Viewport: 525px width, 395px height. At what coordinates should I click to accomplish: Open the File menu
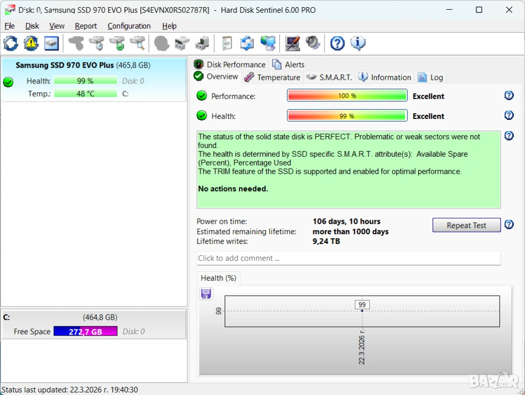pos(10,26)
